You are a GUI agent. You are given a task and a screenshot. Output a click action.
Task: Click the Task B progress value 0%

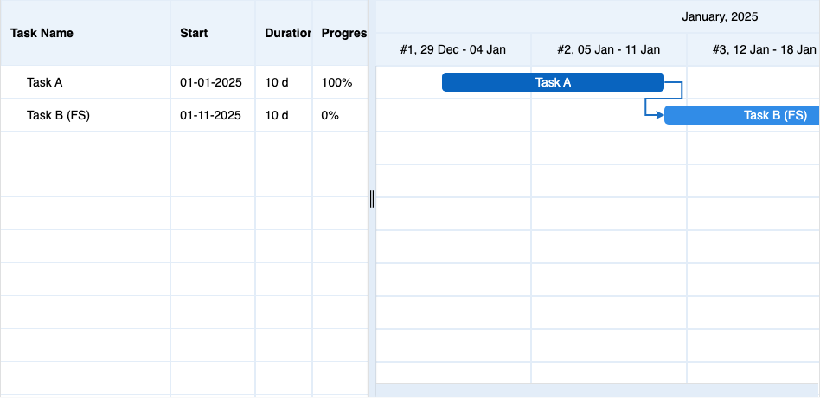coord(330,115)
